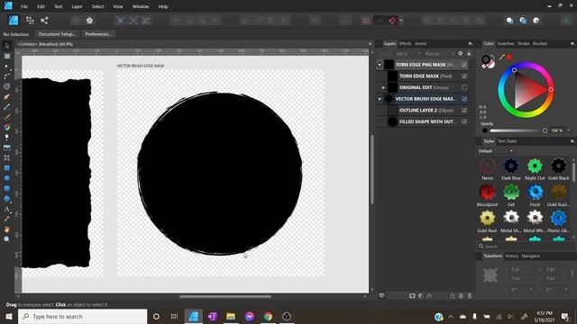Select the Pencil tool
The height and width of the screenshot is (324, 577).
pyautogui.click(x=7, y=107)
